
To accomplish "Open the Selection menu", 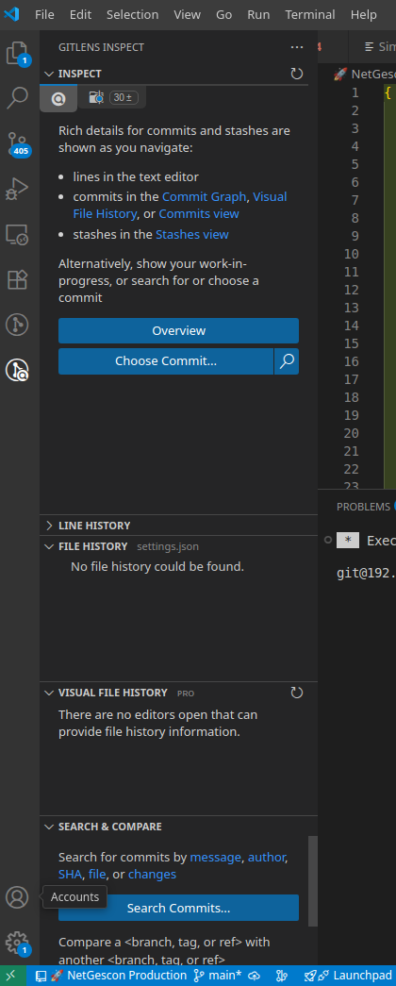I will pyautogui.click(x=133, y=14).
